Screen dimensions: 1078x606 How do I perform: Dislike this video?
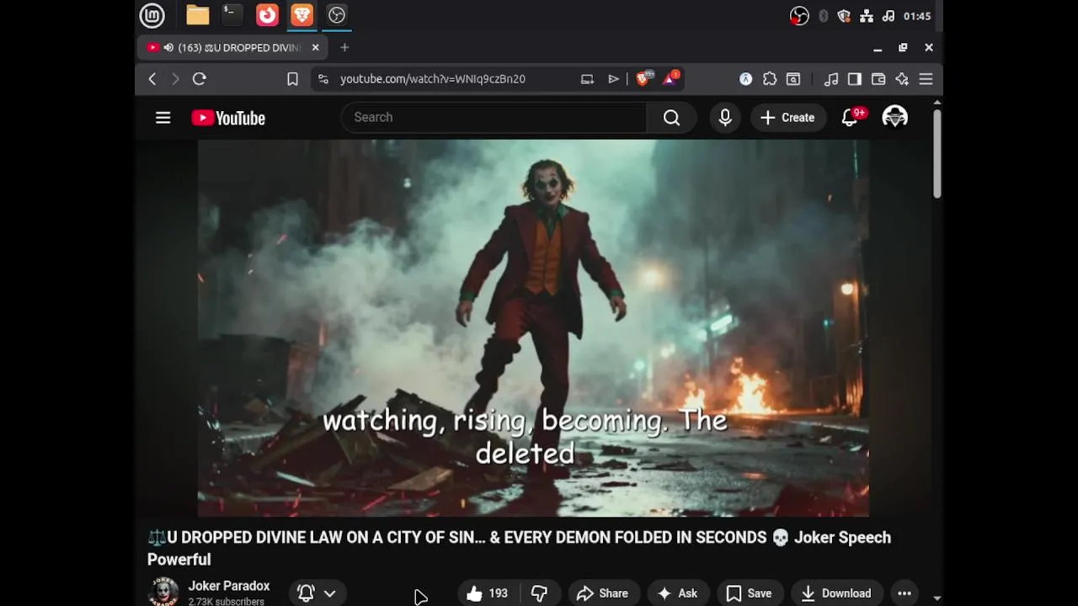(539, 593)
